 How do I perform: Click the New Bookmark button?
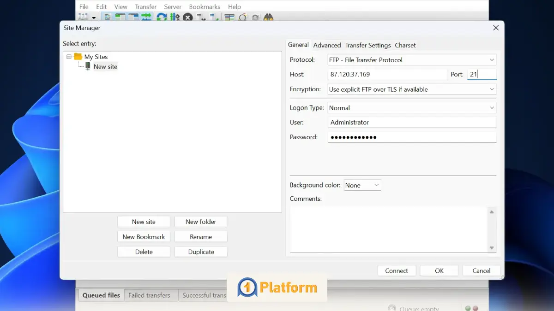tap(144, 237)
